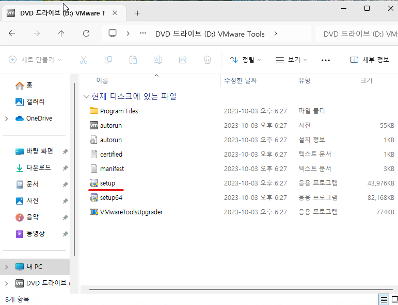Sort by 이름 column header
This screenshot has width=398, height=305.
[102, 80]
